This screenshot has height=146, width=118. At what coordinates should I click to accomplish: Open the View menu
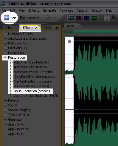(22, 10)
